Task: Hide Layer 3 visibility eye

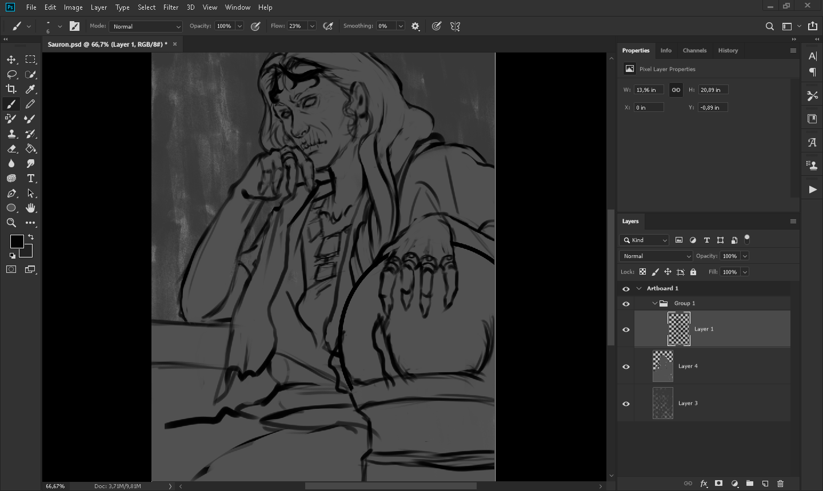Action: (626, 404)
